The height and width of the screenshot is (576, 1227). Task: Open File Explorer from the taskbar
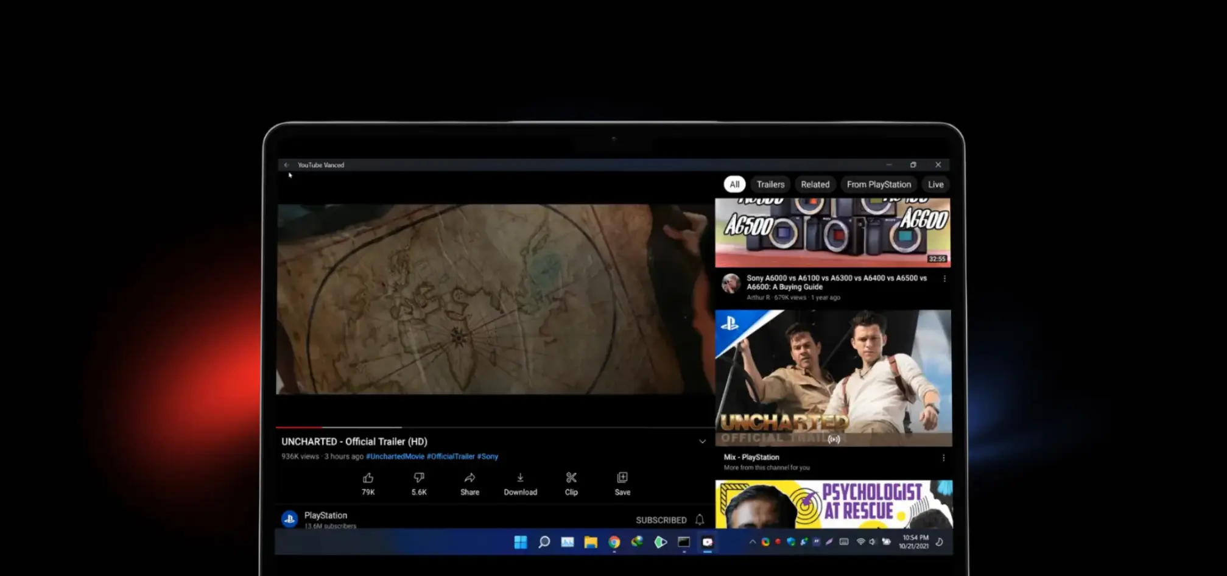pyautogui.click(x=591, y=542)
